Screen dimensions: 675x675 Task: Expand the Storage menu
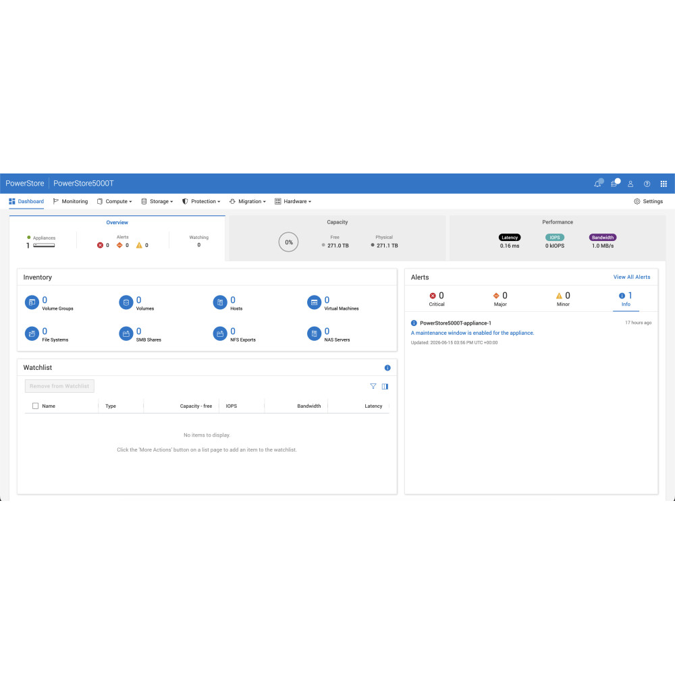point(157,201)
